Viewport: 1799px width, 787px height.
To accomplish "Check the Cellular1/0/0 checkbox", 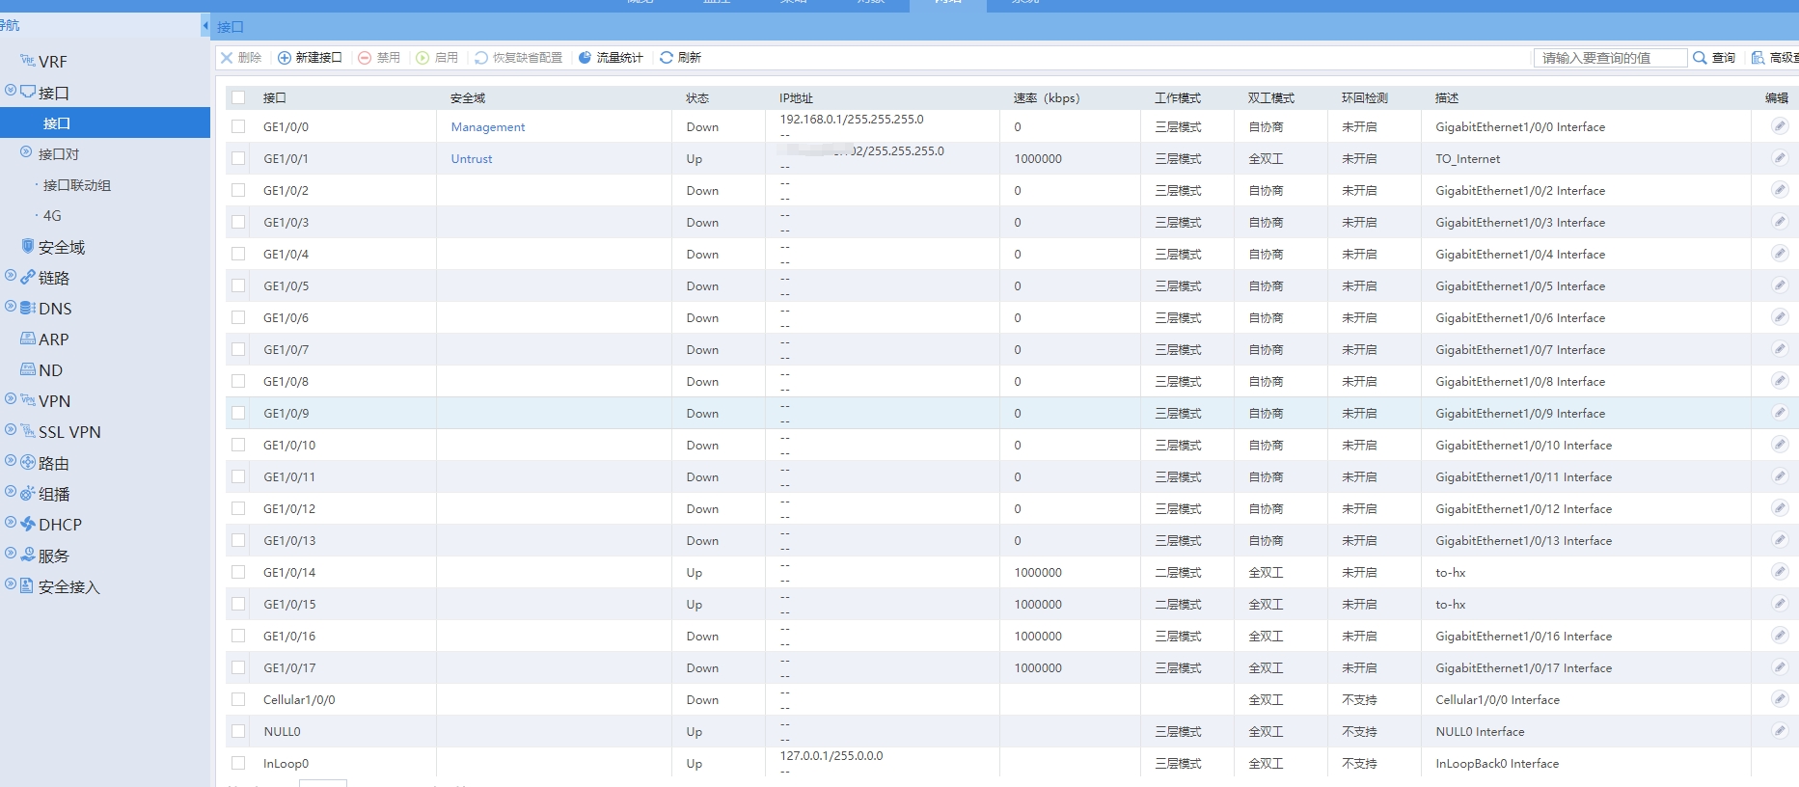I will tap(238, 699).
